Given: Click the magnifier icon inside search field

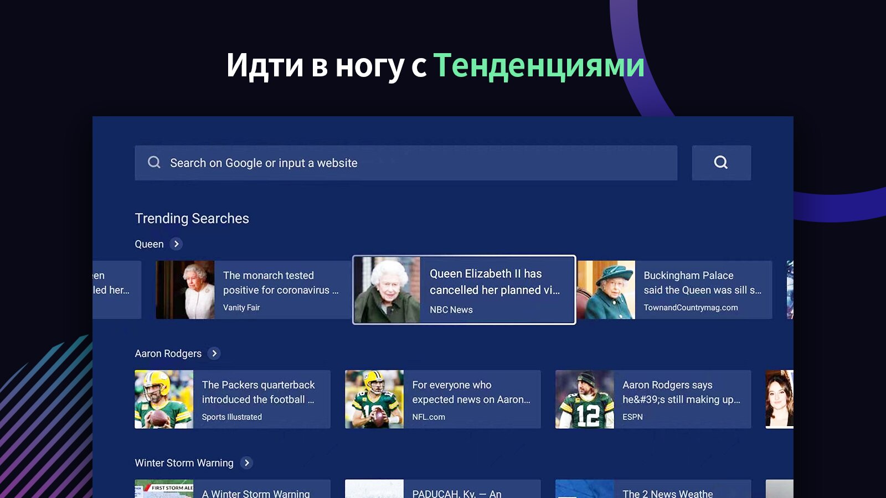Looking at the screenshot, I should click(x=154, y=162).
